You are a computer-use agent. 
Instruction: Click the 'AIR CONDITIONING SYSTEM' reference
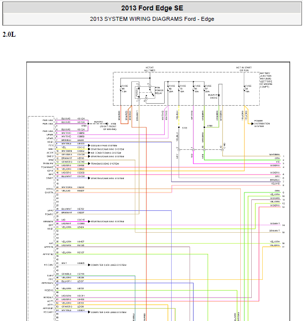pyautogui.click(x=106, y=153)
